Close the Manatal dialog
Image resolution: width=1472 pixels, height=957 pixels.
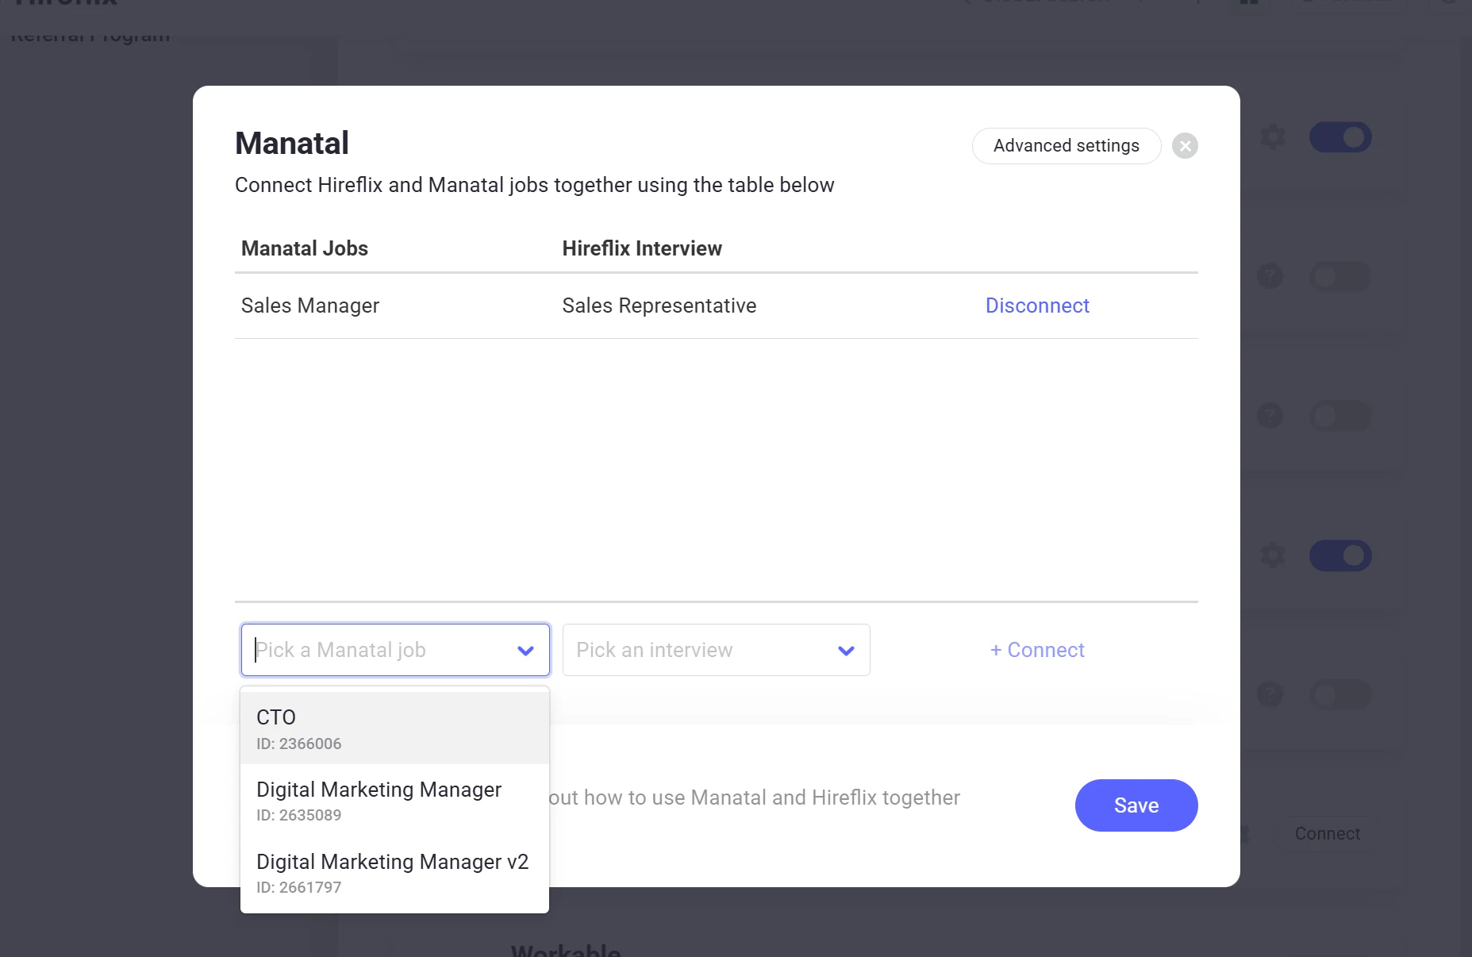point(1185,146)
